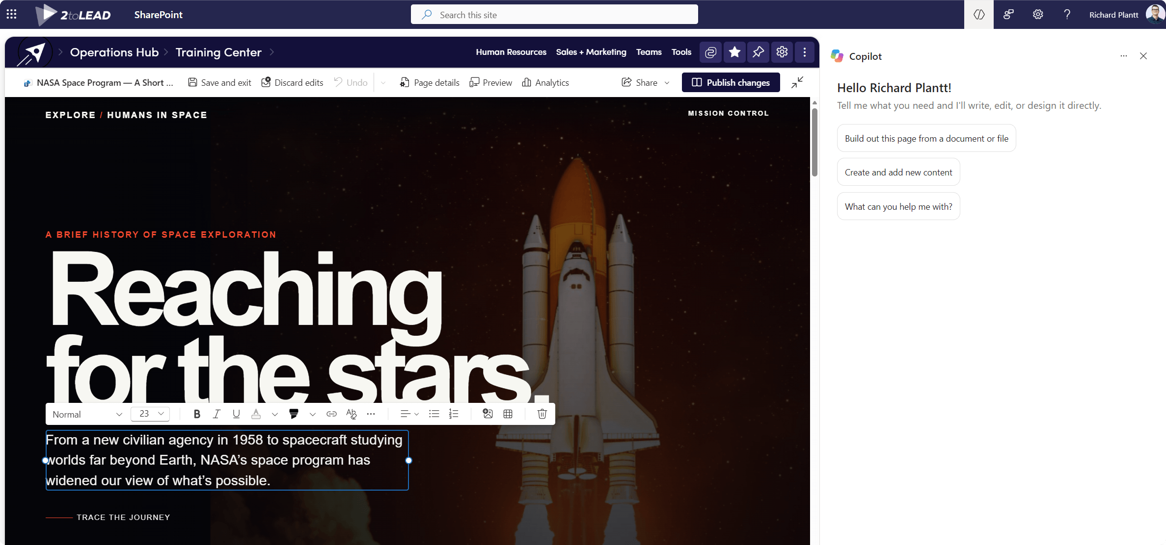Open Richard Plantt's account avatar
This screenshot has width=1166, height=545.
[1155, 14]
